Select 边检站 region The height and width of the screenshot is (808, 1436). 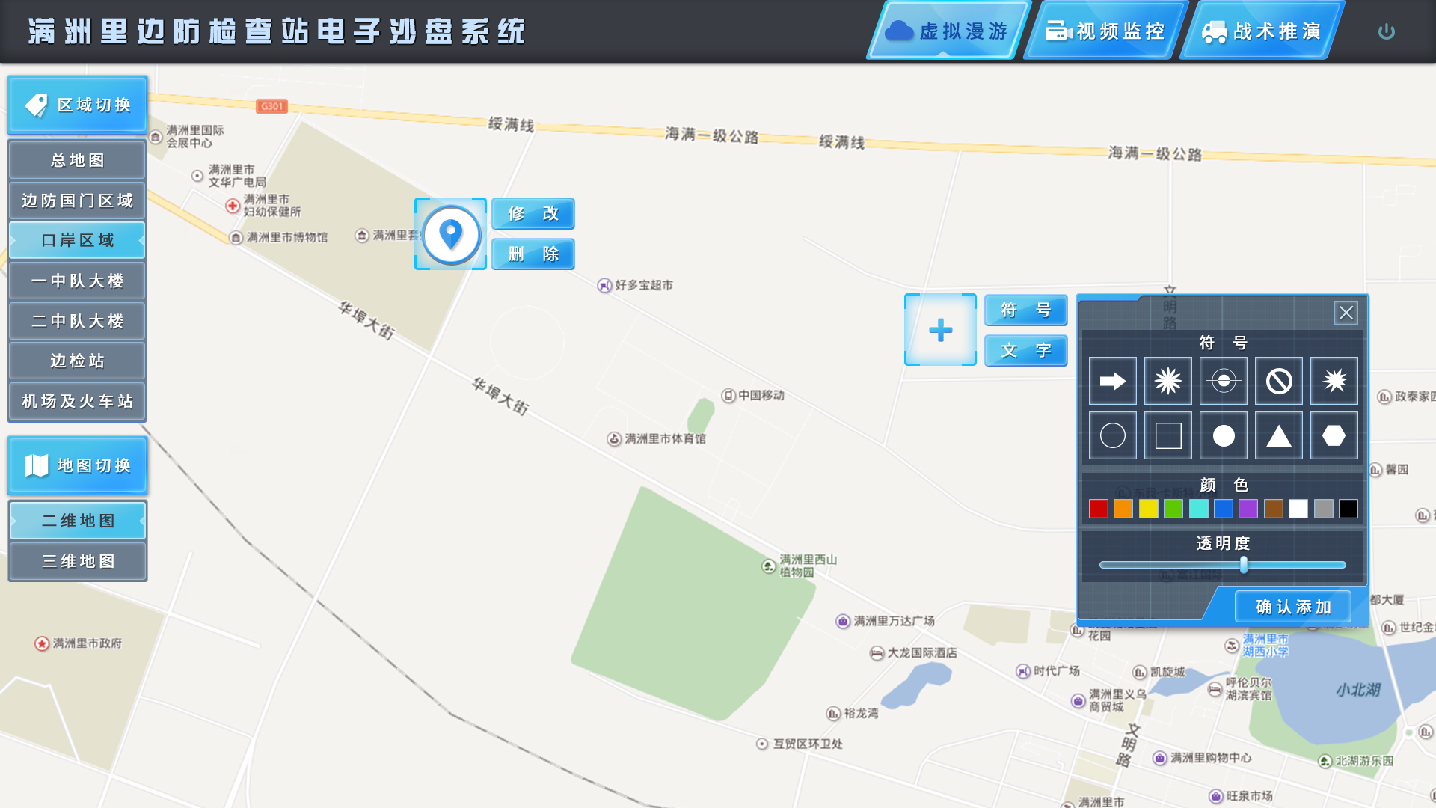tap(78, 361)
